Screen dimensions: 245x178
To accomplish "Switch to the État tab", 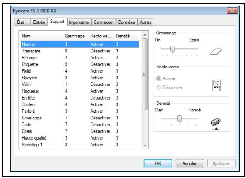I will tap(22, 22).
